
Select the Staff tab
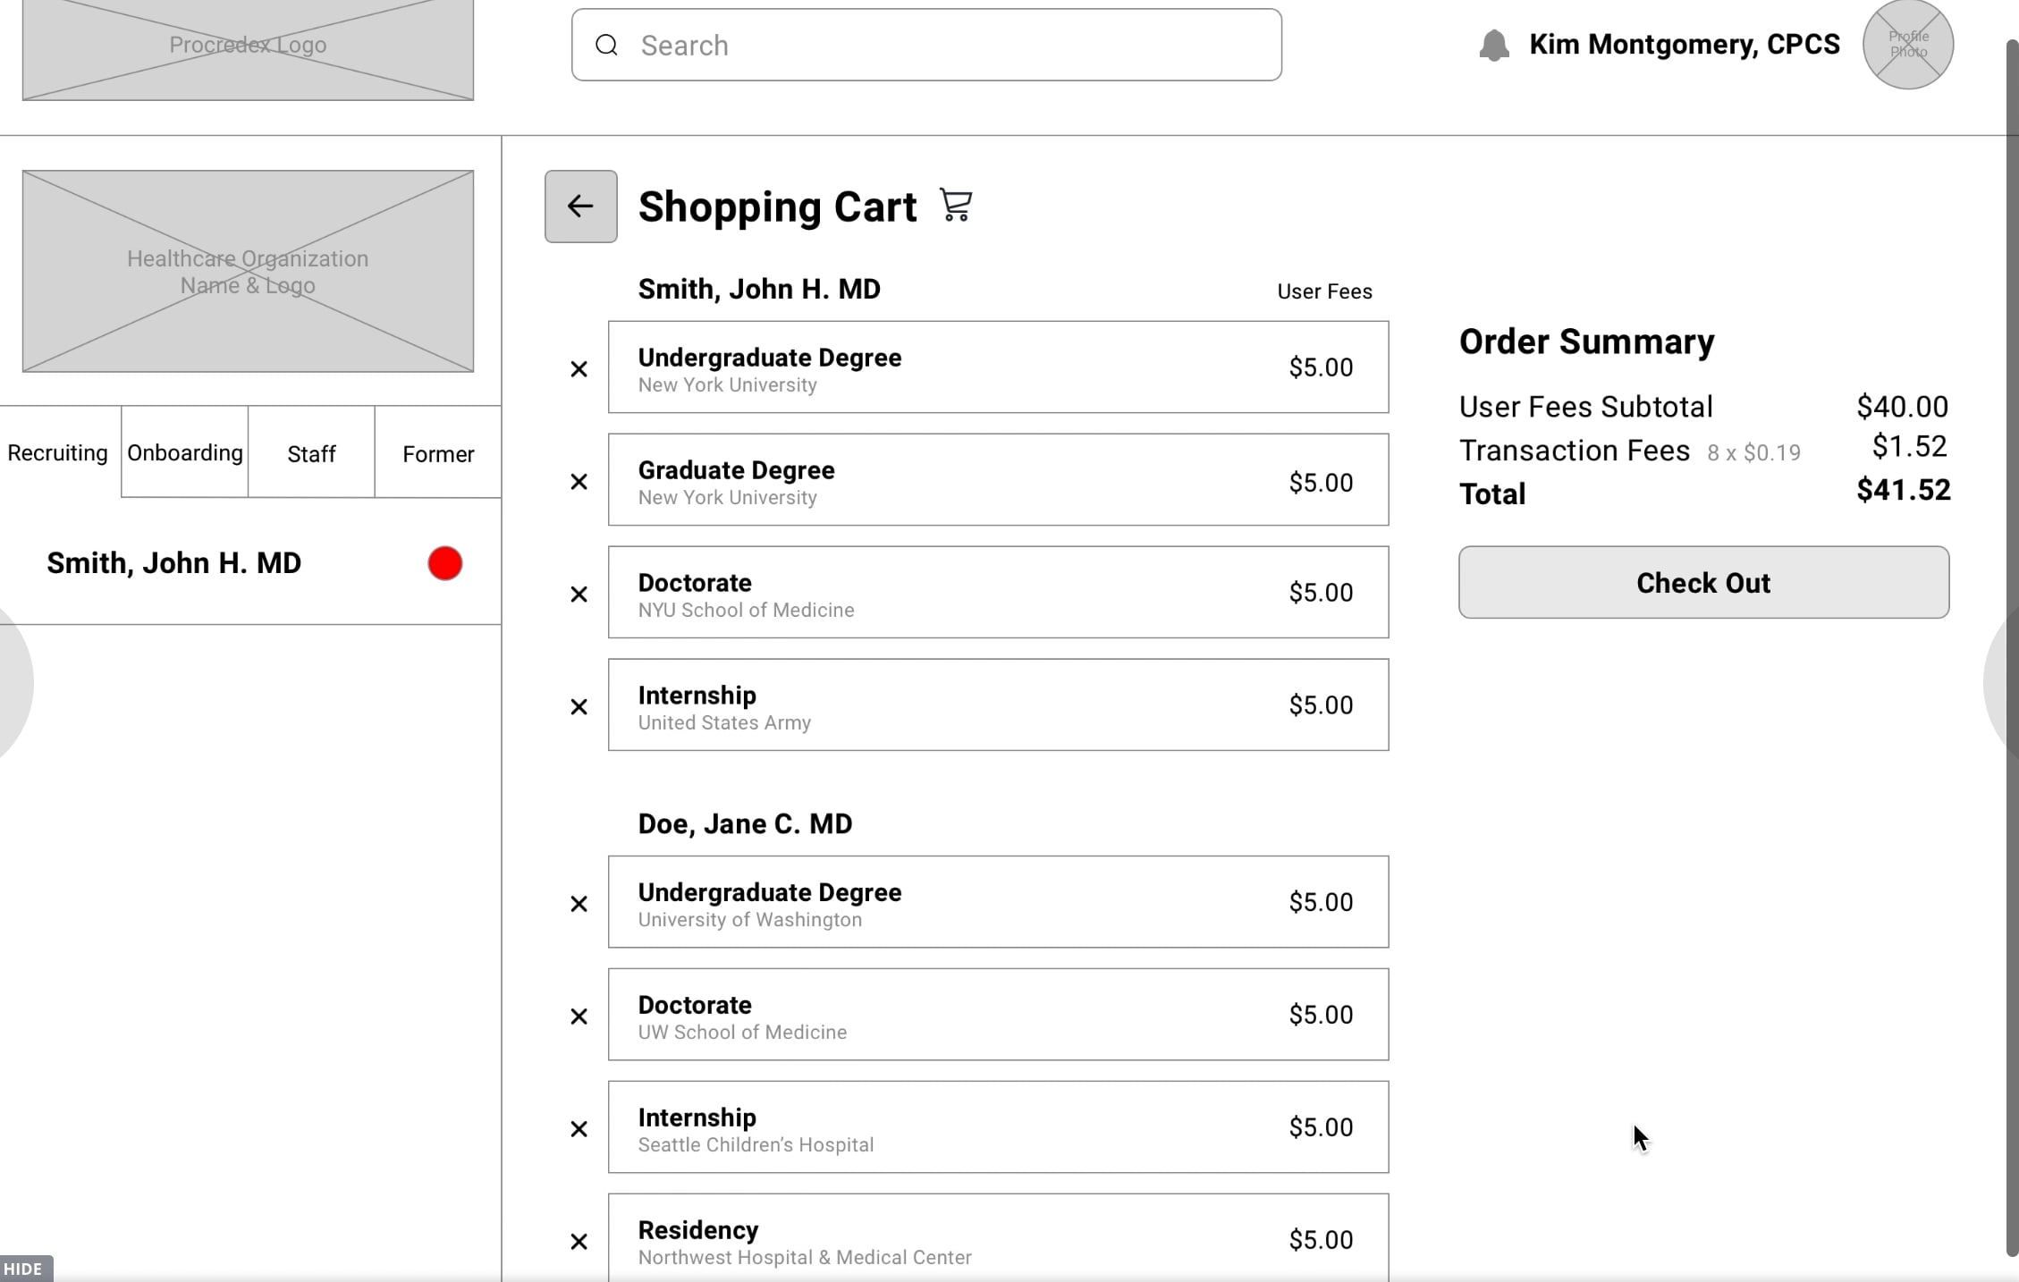[311, 454]
